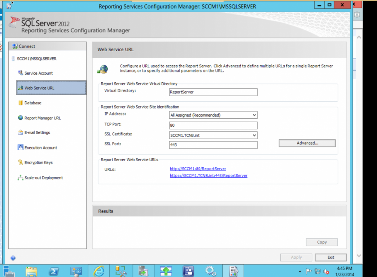The height and width of the screenshot is (277, 377).
Task: Click the Exit button
Action: point(331,257)
